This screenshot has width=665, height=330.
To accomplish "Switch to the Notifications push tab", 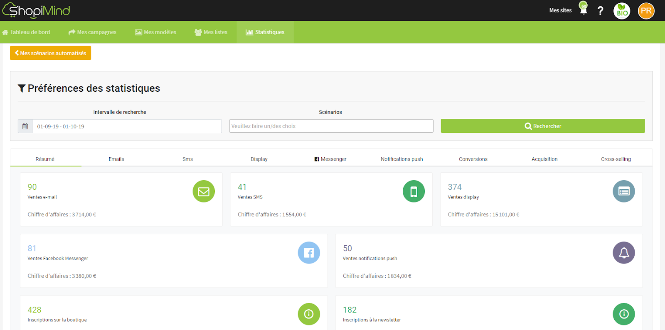I will (x=402, y=159).
